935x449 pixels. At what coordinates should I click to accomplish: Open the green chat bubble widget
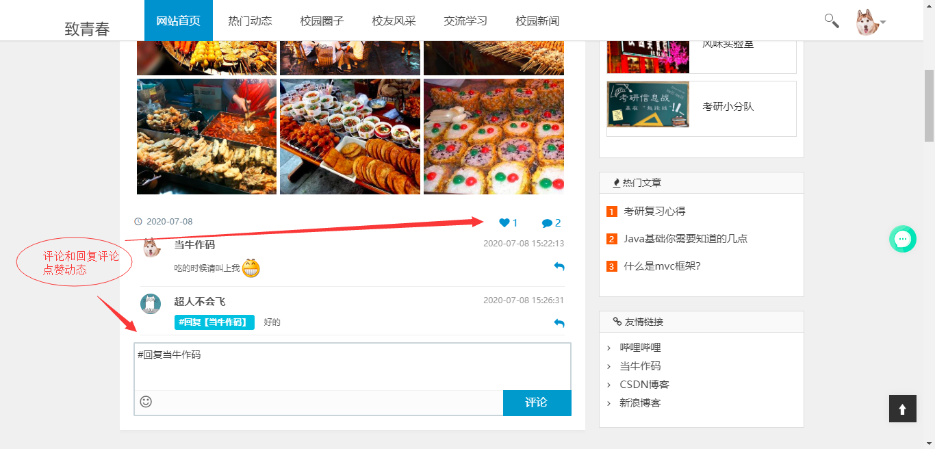pos(903,239)
